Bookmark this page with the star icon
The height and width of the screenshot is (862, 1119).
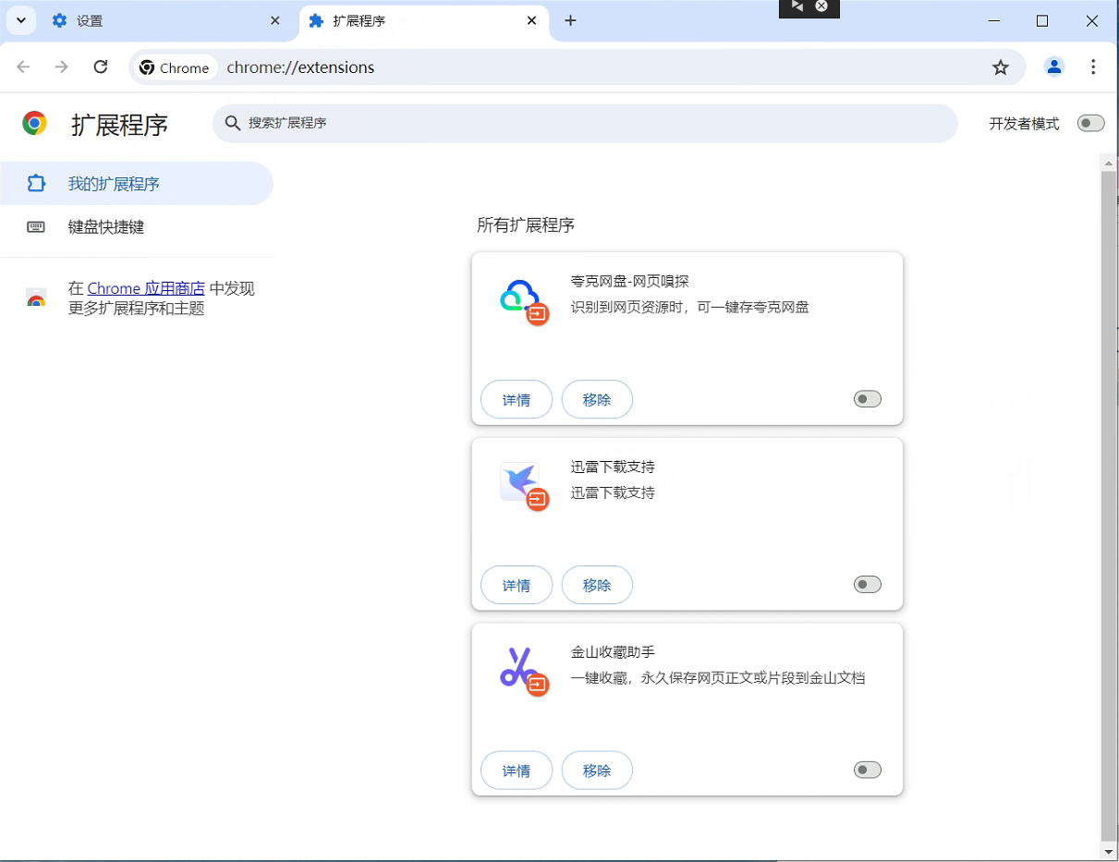[1000, 67]
